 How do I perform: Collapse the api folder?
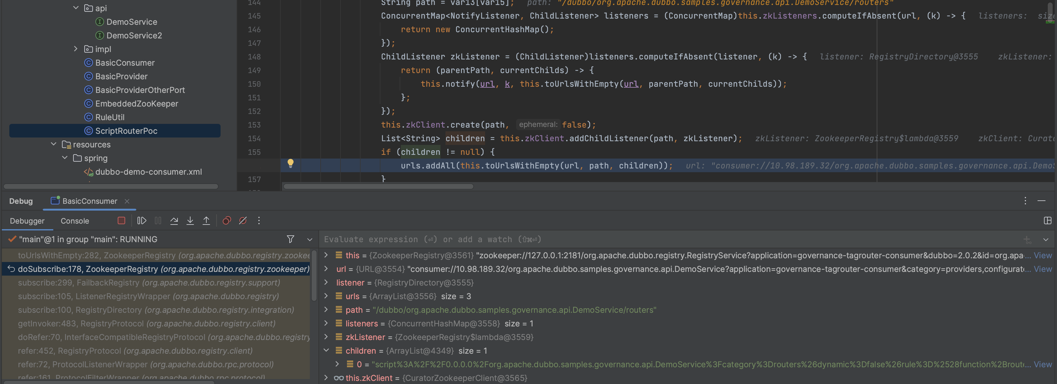[x=76, y=8]
